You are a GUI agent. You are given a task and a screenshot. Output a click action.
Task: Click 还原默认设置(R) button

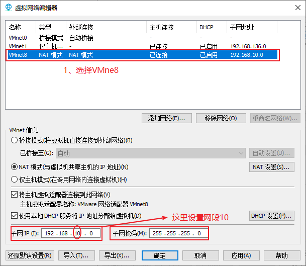[30, 255]
